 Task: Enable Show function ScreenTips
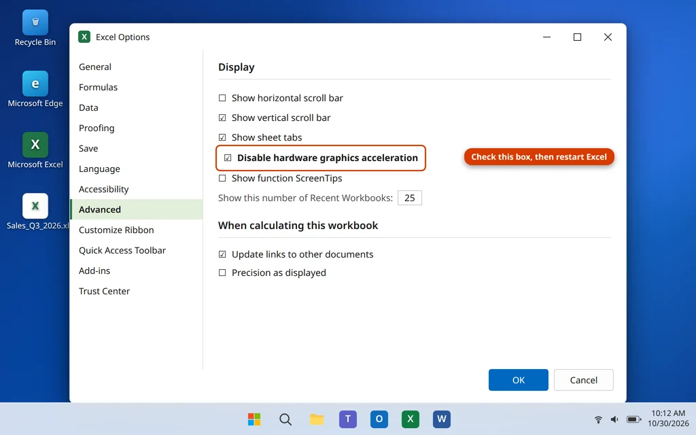tap(222, 179)
